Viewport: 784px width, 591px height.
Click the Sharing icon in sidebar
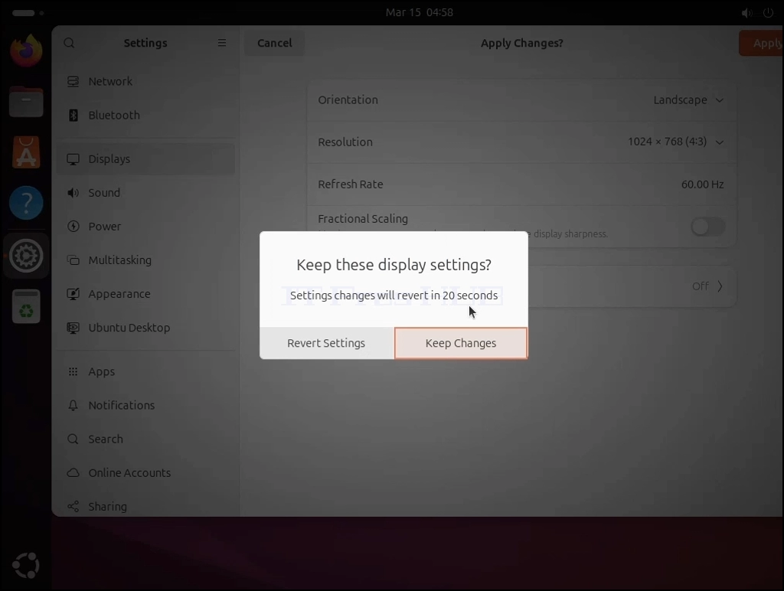click(73, 507)
